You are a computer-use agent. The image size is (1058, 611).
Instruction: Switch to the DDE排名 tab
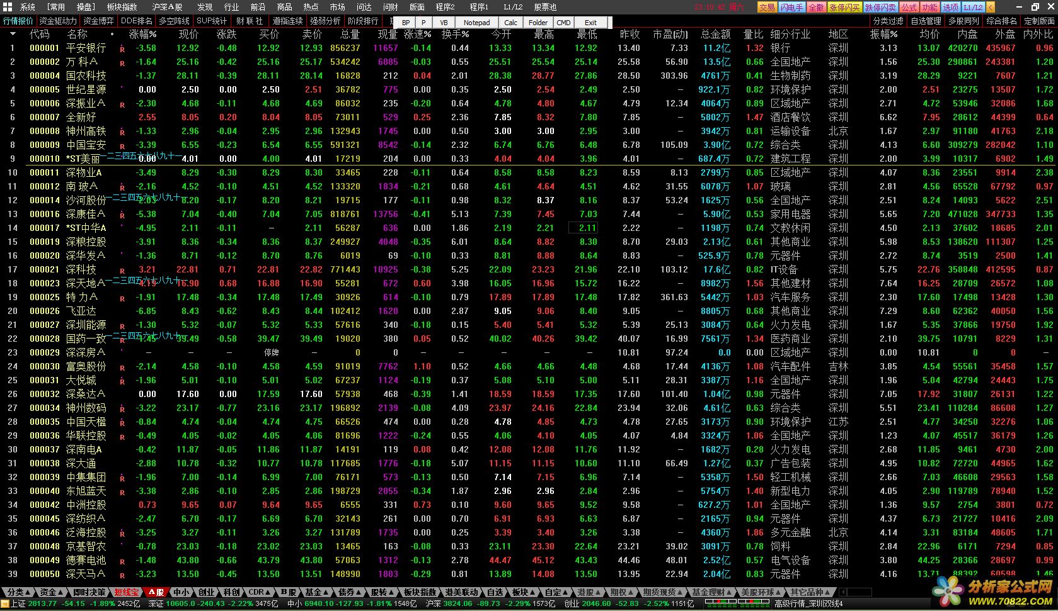click(x=136, y=21)
